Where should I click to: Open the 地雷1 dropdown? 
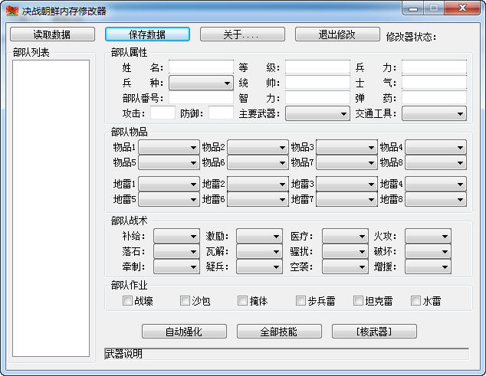(x=169, y=184)
